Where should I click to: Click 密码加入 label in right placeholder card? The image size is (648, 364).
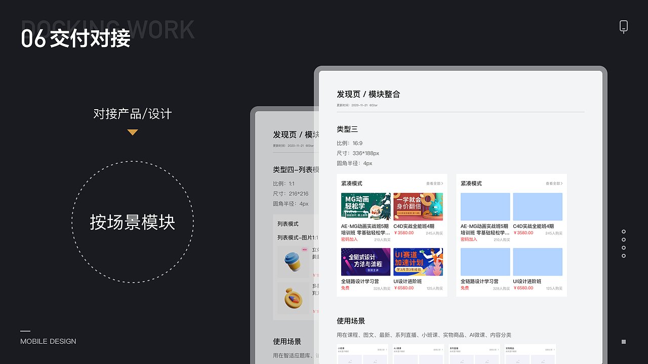click(x=469, y=240)
